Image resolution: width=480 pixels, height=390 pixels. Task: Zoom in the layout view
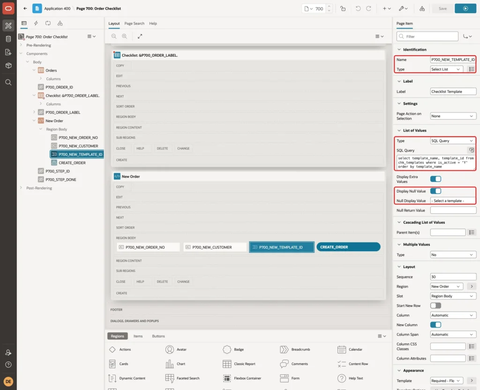(125, 36)
